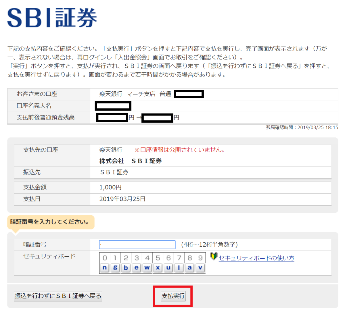The image size is (345, 314).
Task: Click security board key 'g'
Action: point(115,268)
